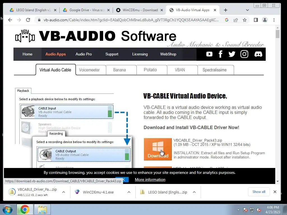
Task: Open the tab search dropdown
Action: tap(247, 10)
